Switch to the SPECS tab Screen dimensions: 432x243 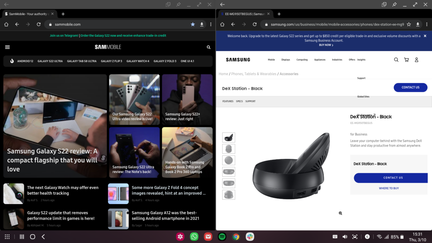(239, 101)
